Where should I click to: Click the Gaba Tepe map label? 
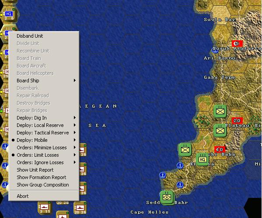[x=220, y=77]
